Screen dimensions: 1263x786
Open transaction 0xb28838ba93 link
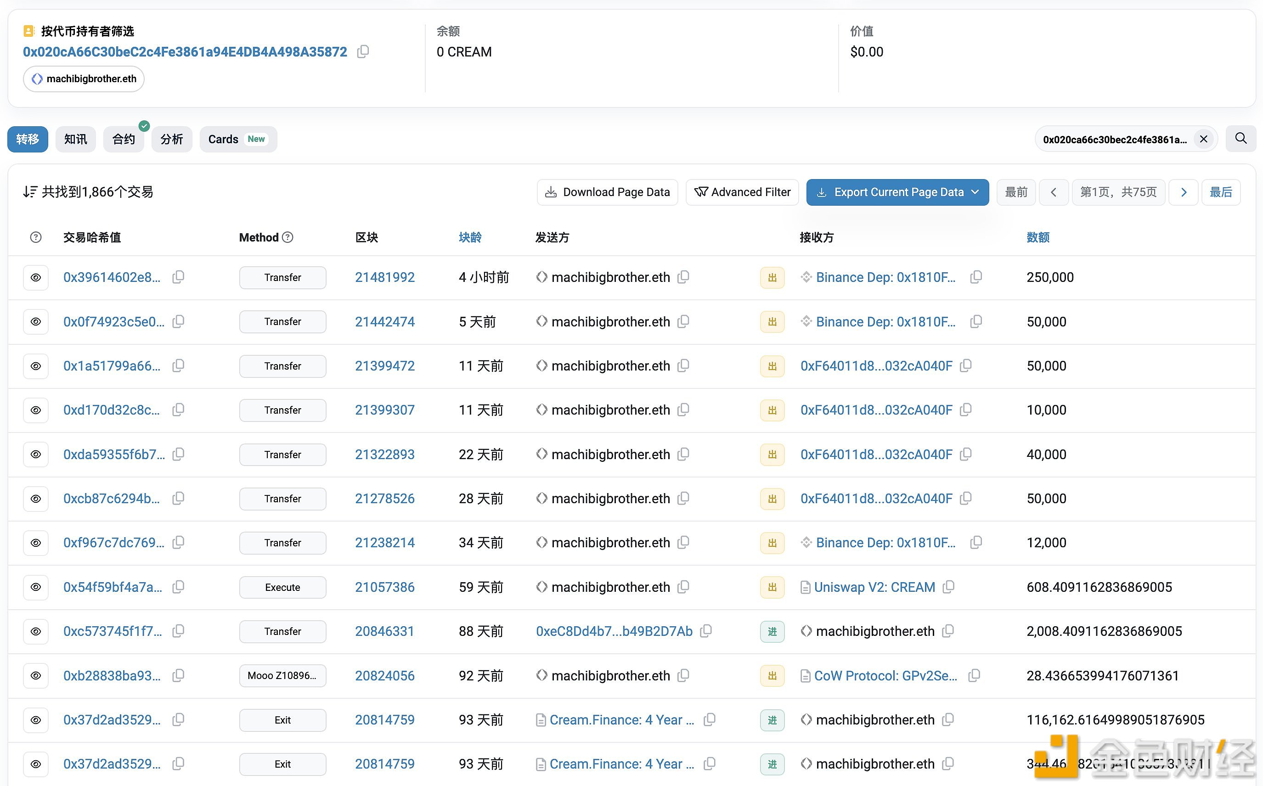(x=112, y=675)
